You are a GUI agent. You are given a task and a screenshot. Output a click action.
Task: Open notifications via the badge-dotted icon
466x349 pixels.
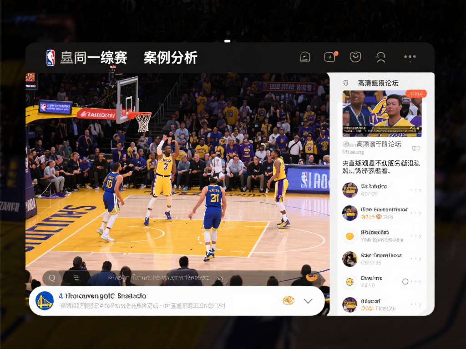point(329,56)
